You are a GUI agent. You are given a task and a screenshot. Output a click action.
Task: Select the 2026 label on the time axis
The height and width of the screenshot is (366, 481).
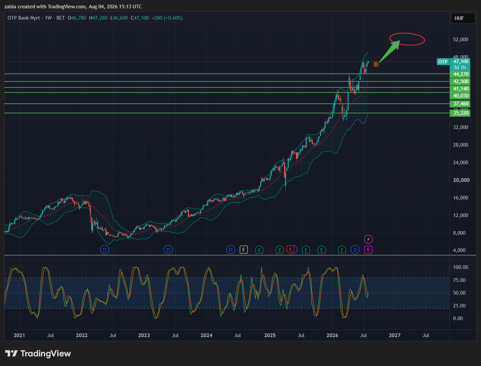pos(332,335)
